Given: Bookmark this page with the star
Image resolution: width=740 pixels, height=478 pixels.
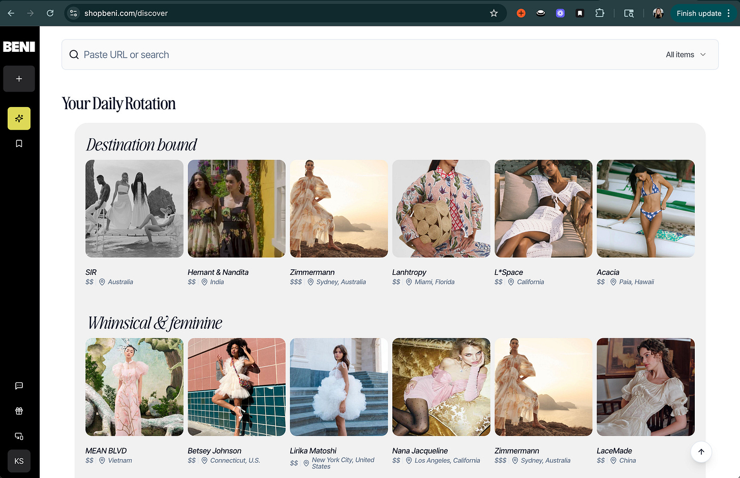Looking at the screenshot, I should click(494, 13).
